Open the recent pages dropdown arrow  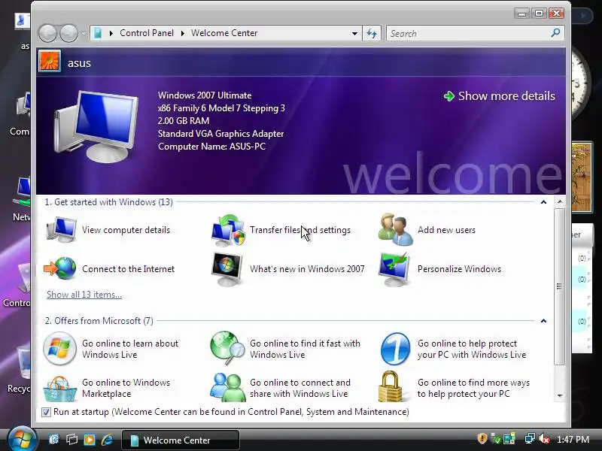tap(84, 33)
